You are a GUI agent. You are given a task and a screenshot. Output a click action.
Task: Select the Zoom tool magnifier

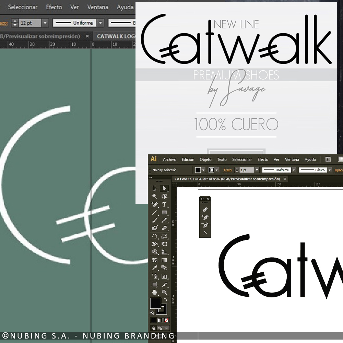coord(164,292)
